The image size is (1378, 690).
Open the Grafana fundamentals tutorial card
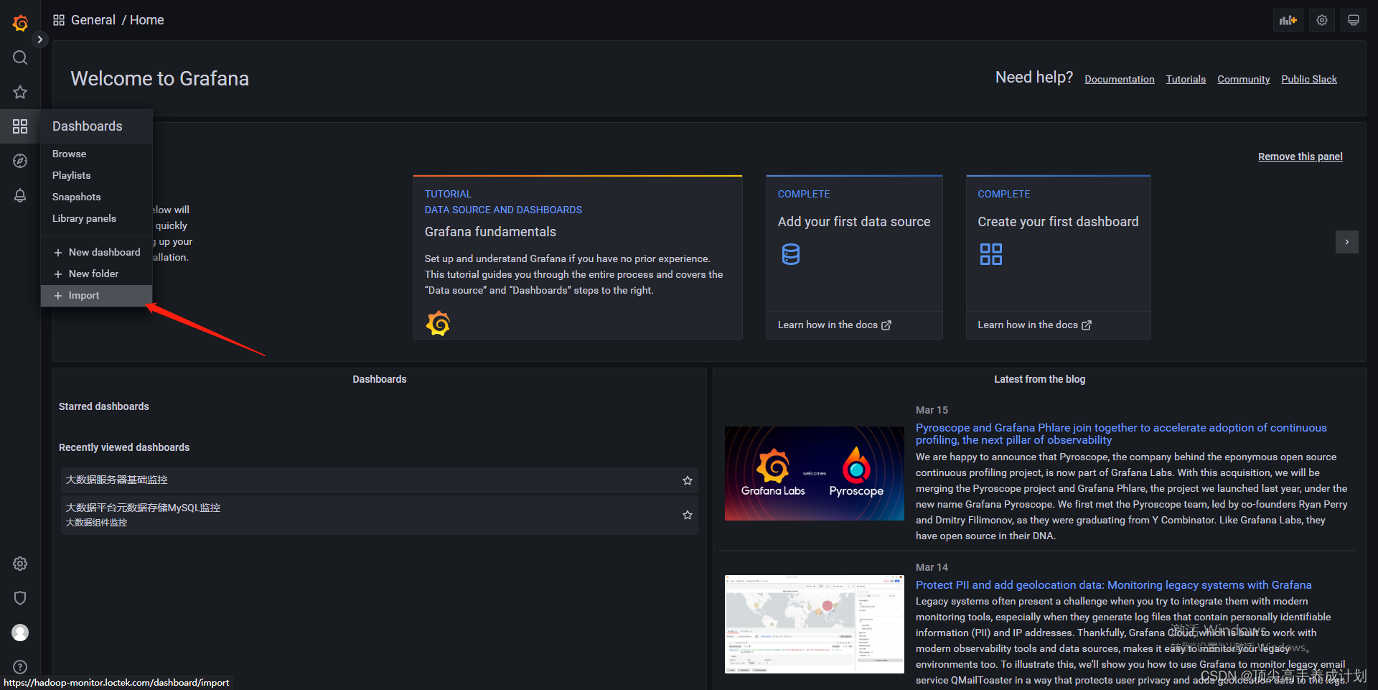[x=578, y=257]
